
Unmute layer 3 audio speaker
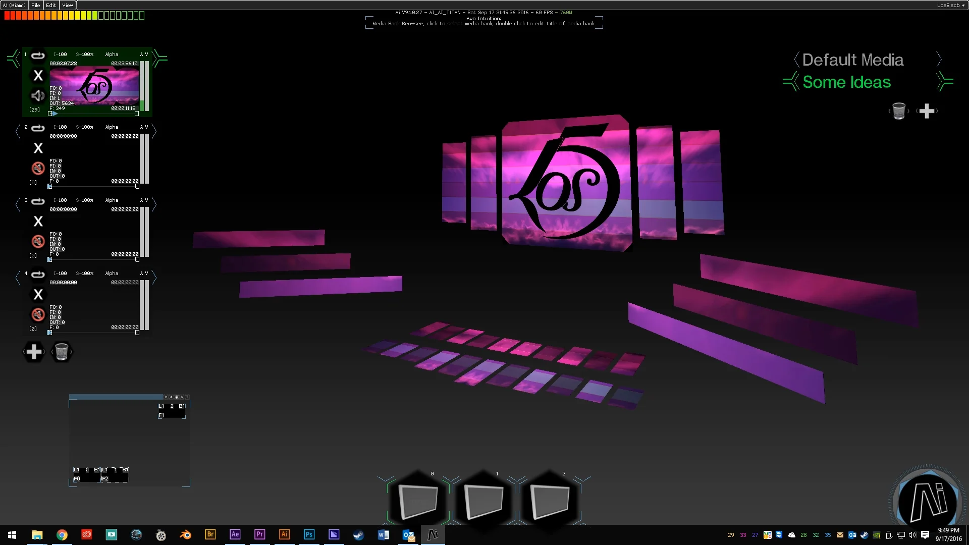38,241
